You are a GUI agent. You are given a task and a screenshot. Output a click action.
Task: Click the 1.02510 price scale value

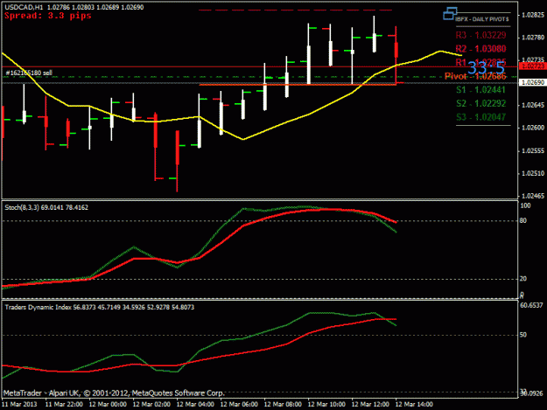pos(533,173)
